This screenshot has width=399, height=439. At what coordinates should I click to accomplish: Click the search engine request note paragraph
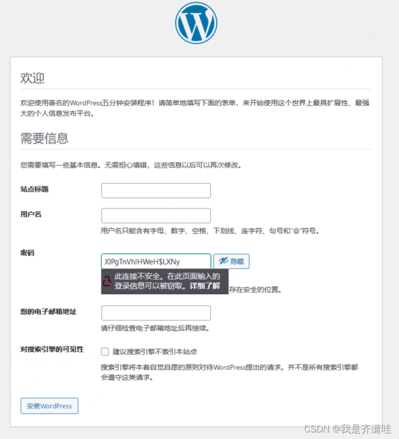pyautogui.click(x=230, y=373)
